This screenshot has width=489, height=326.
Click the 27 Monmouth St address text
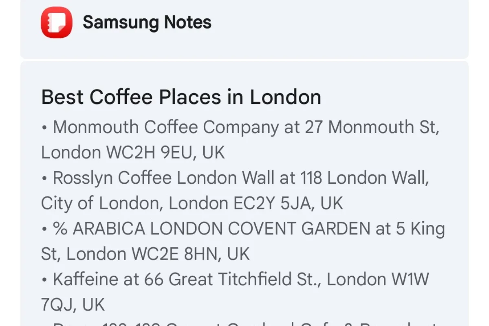pyautogui.click(x=372, y=128)
